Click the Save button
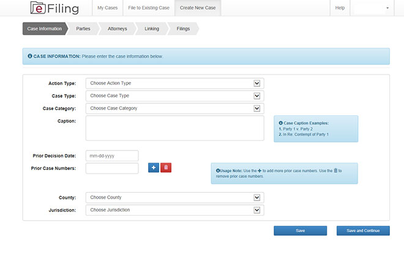This screenshot has width=404, height=269. click(300, 230)
